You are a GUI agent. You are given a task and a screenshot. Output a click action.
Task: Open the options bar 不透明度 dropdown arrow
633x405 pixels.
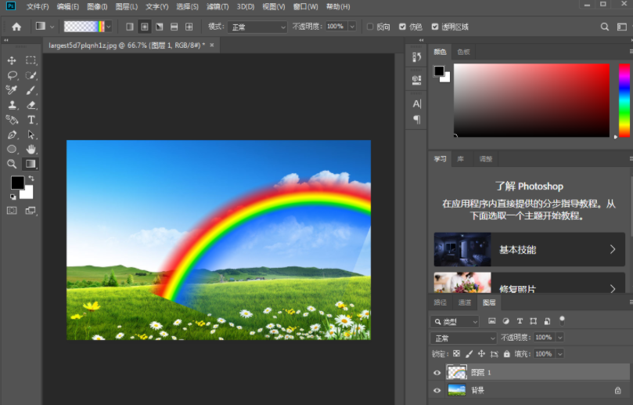tap(352, 27)
